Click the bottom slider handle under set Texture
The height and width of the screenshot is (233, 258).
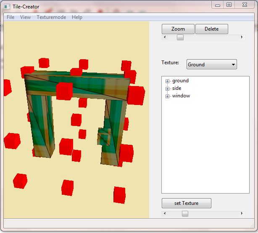(x=185, y=214)
